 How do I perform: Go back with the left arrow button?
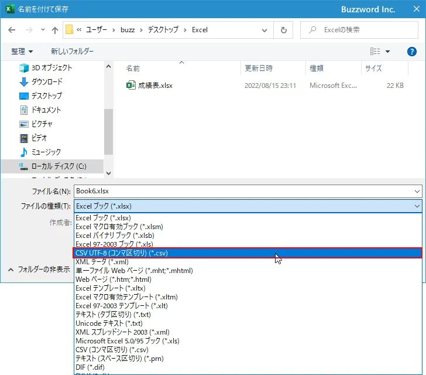point(12,30)
